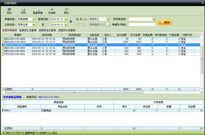Image resolution: width=205 pixels, height=135 pixels.
Task: Switch to 进退货流水查询 tab
Action: point(47,30)
